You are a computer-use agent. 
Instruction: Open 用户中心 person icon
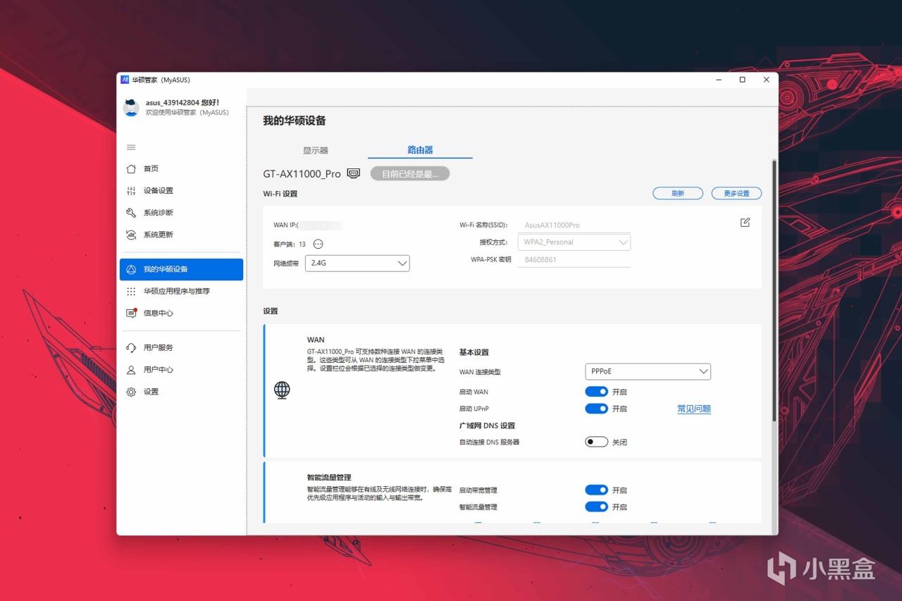(x=131, y=370)
